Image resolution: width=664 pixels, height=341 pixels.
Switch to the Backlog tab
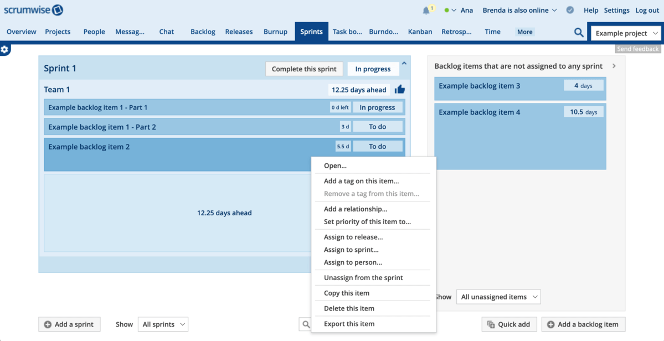click(x=203, y=32)
